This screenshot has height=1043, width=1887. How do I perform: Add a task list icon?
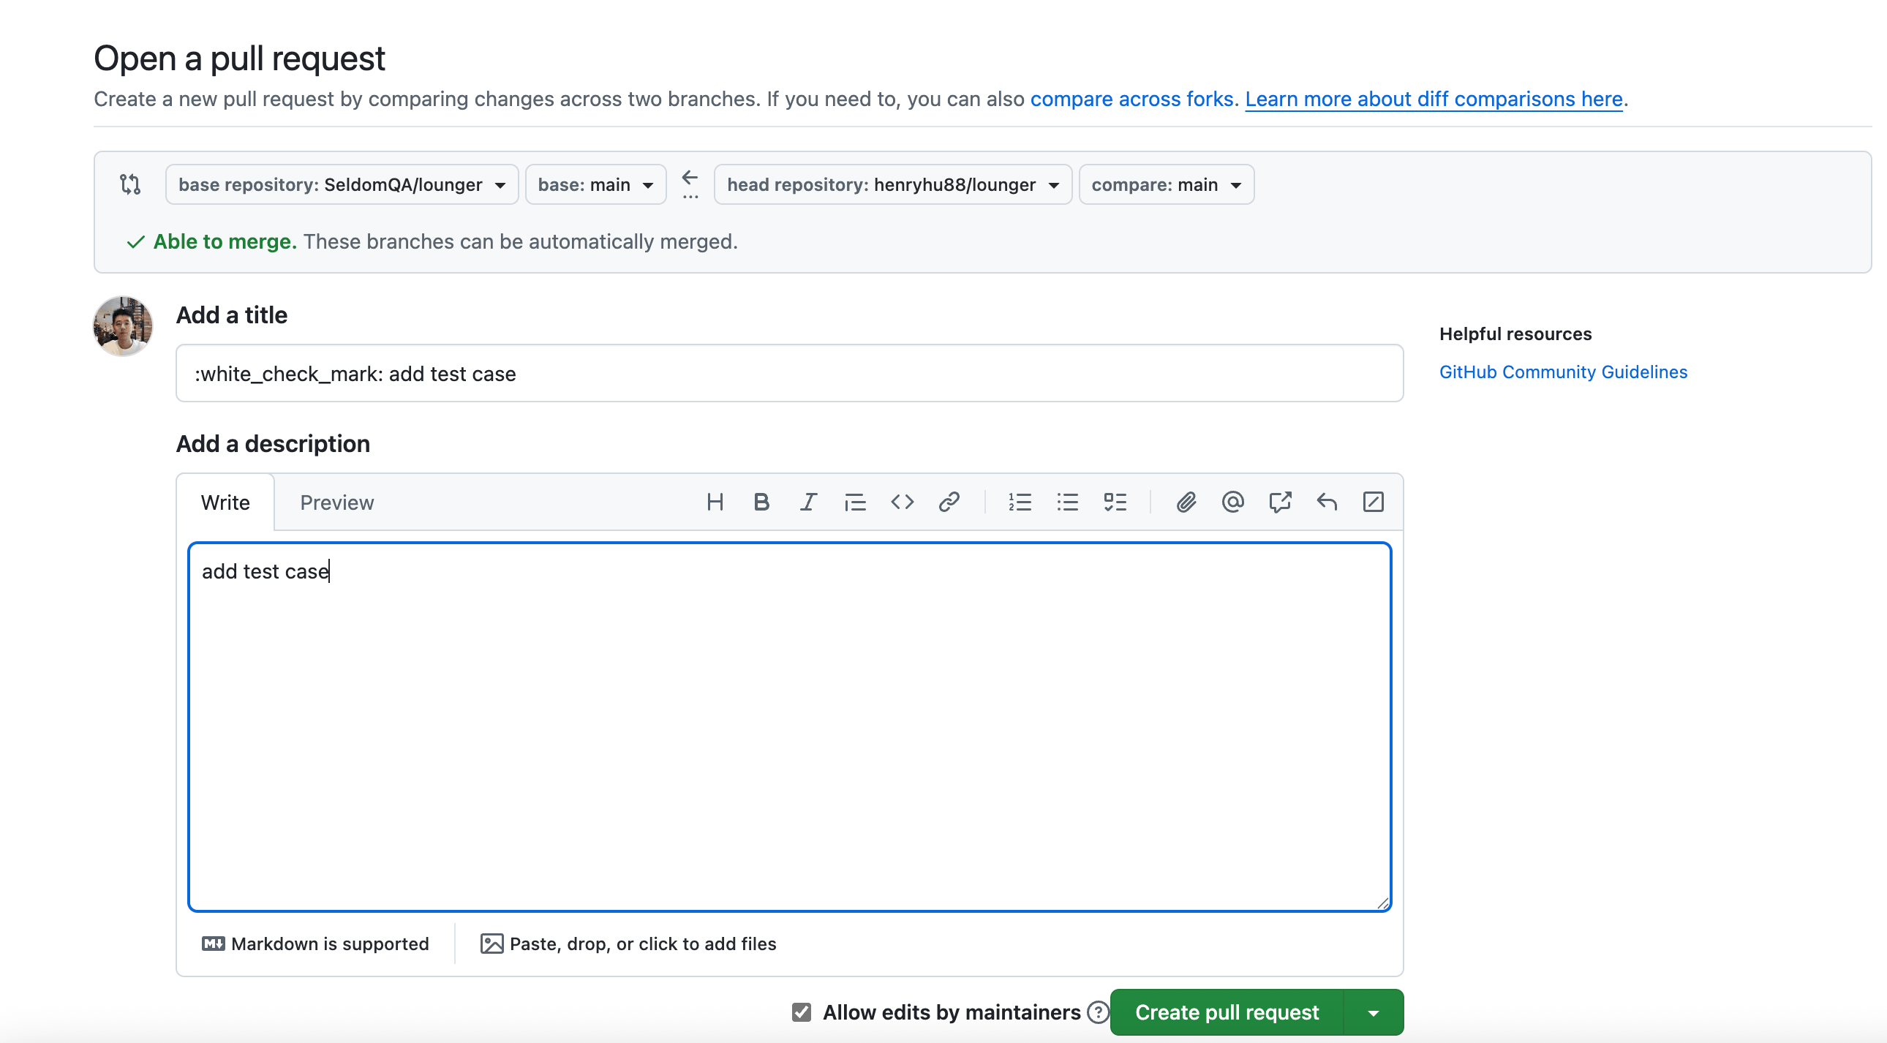click(1115, 502)
